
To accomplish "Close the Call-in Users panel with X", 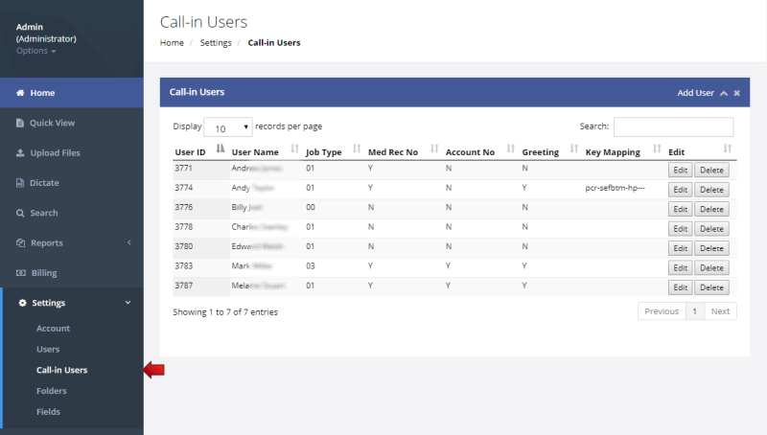I will pos(736,93).
